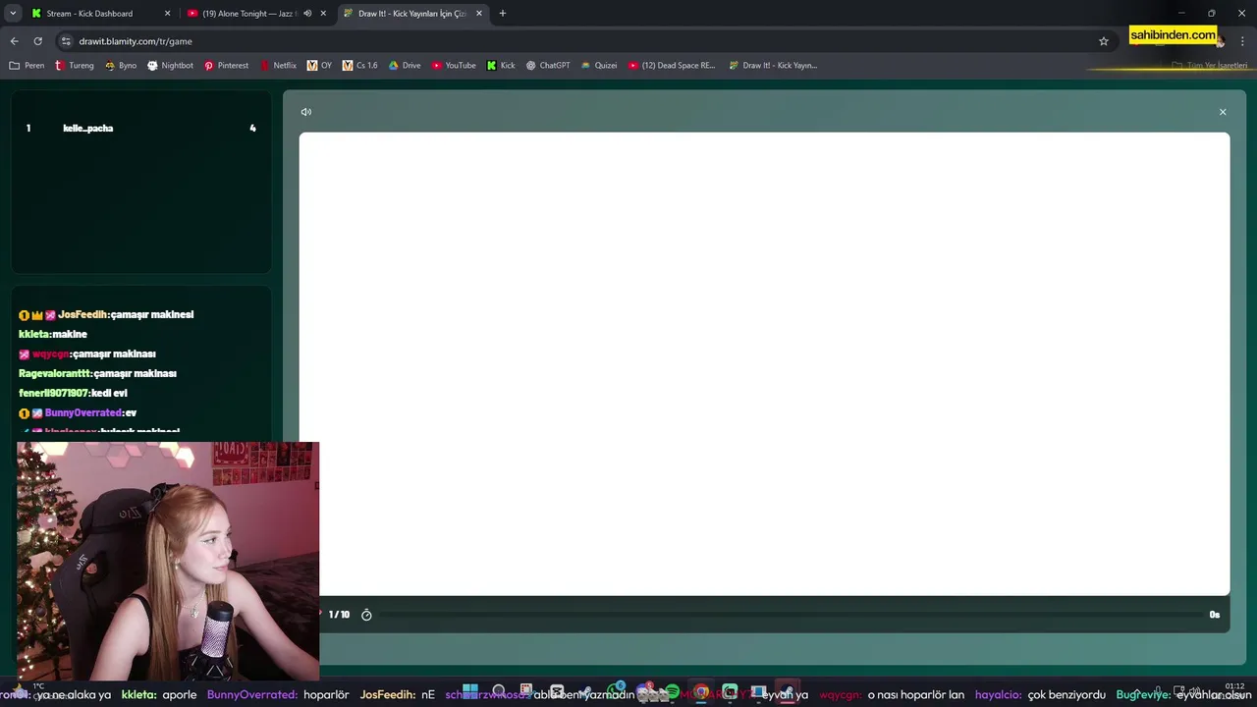This screenshot has height=707, width=1257.
Task: Click fenerli9071907's kedi evi message
Action: click(73, 394)
